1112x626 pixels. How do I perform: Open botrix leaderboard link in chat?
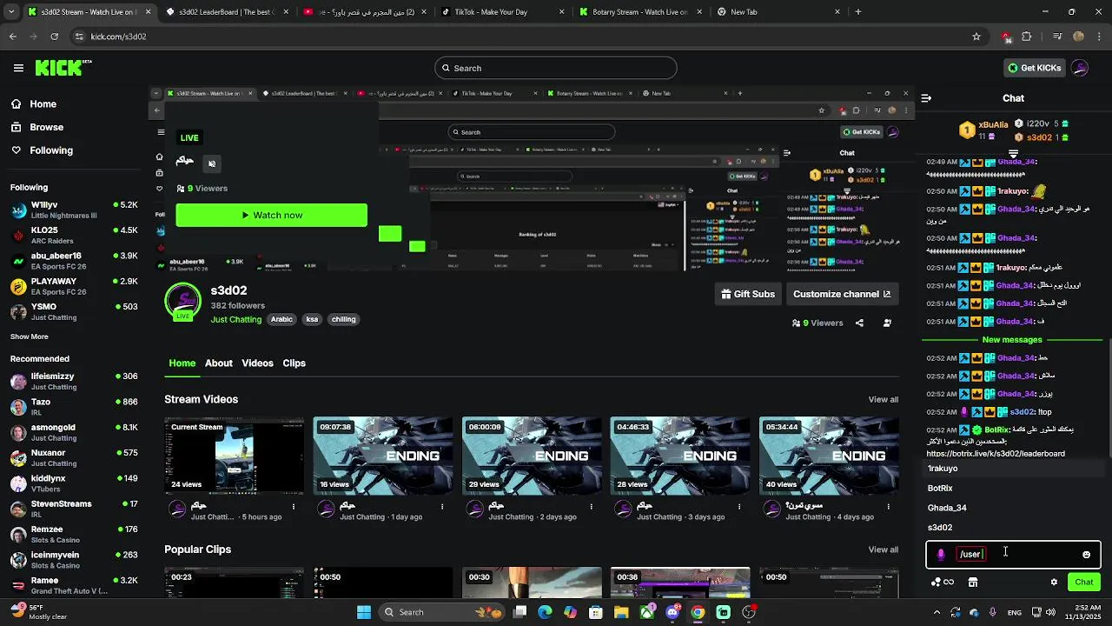[x=996, y=454]
